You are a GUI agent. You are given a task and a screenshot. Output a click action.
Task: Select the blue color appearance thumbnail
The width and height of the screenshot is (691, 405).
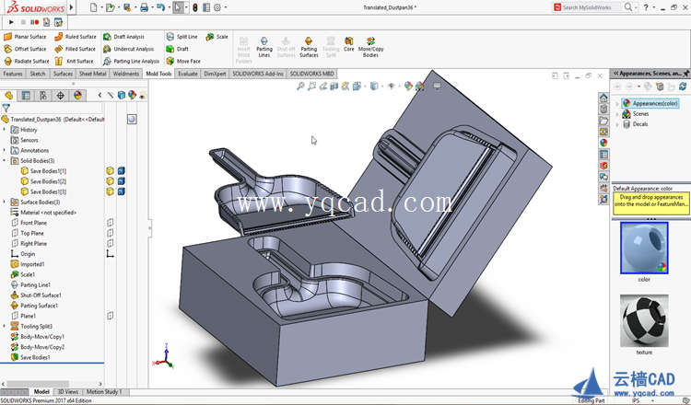click(x=644, y=248)
